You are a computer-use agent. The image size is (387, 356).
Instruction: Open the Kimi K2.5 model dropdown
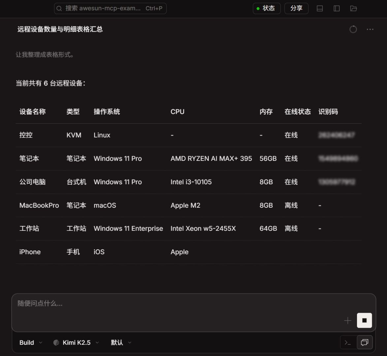[76, 342]
